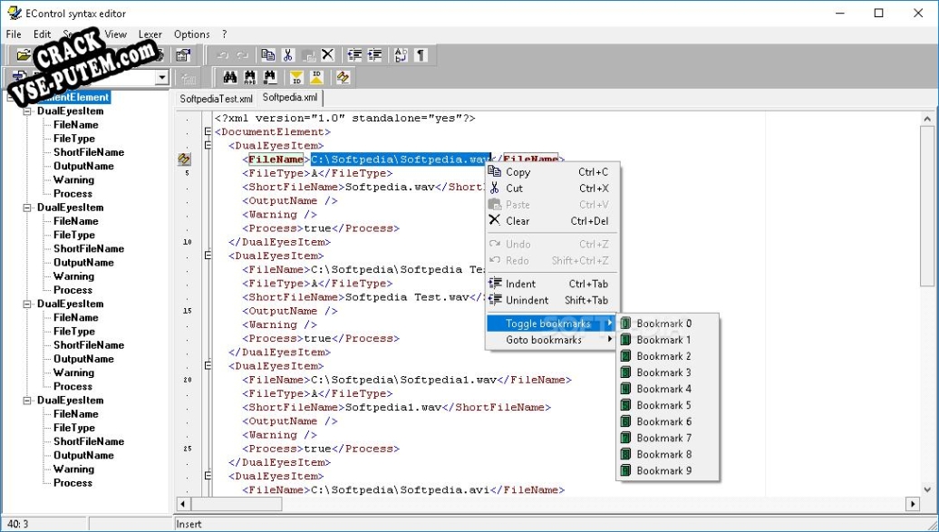Click the Insert mode status bar text
The width and height of the screenshot is (939, 532).
tap(189, 524)
